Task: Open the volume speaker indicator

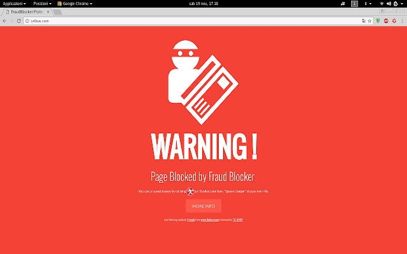Action: [x=389, y=4]
